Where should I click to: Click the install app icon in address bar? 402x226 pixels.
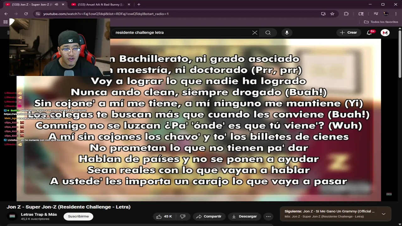pyautogui.click(x=323, y=14)
